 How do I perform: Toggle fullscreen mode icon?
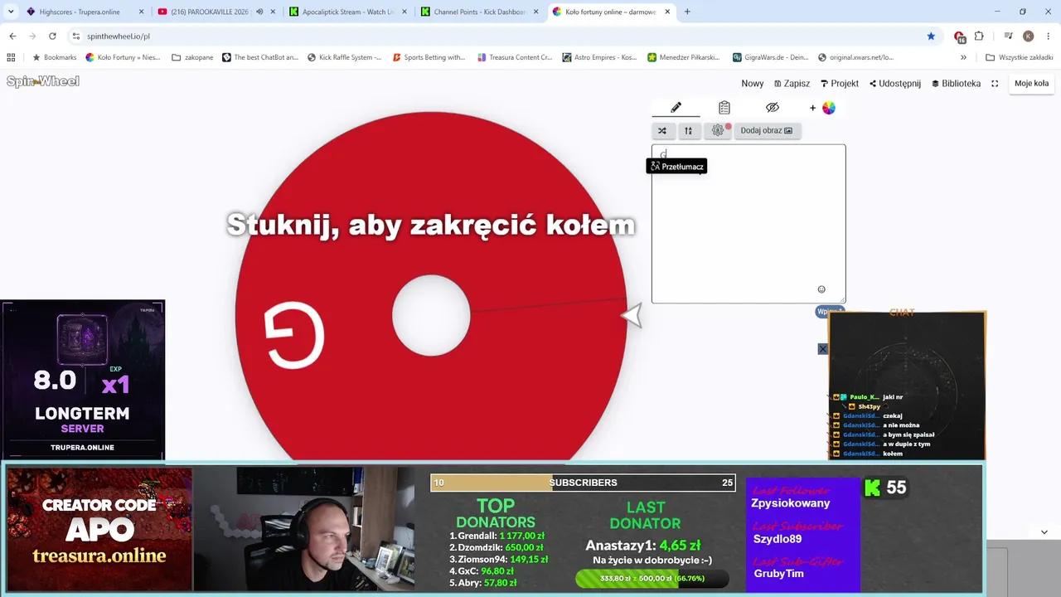pos(995,83)
